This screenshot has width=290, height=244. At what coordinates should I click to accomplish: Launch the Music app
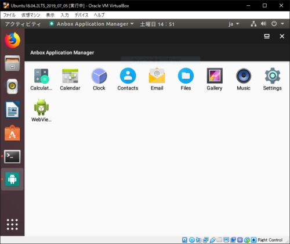[244, 80]
